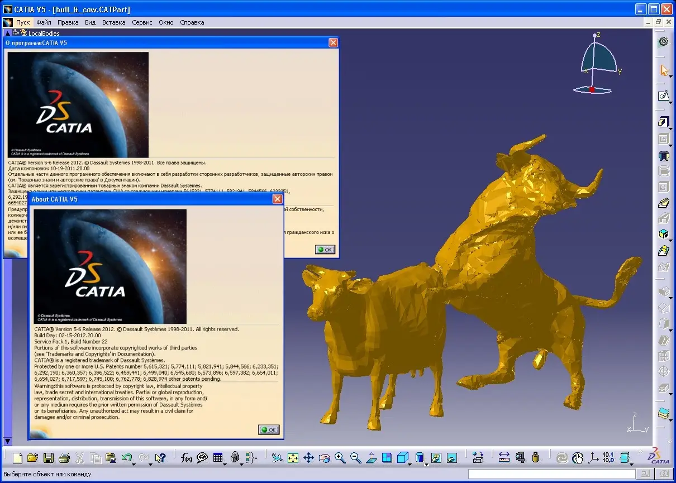Close the О программе CATIA V5 dialog
676x483 pixels.
coord(333,42)
